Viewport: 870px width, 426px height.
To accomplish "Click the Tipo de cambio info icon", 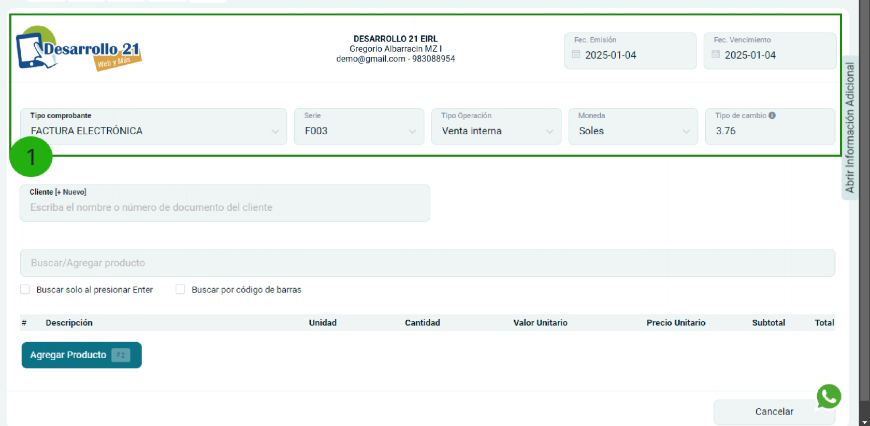I will [x=772, y=116].
